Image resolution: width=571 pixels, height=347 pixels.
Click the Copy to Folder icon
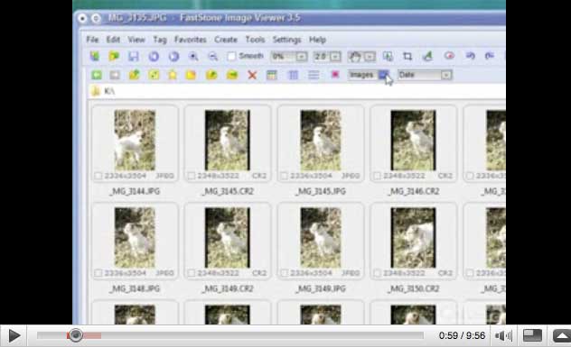click(211, 75)
